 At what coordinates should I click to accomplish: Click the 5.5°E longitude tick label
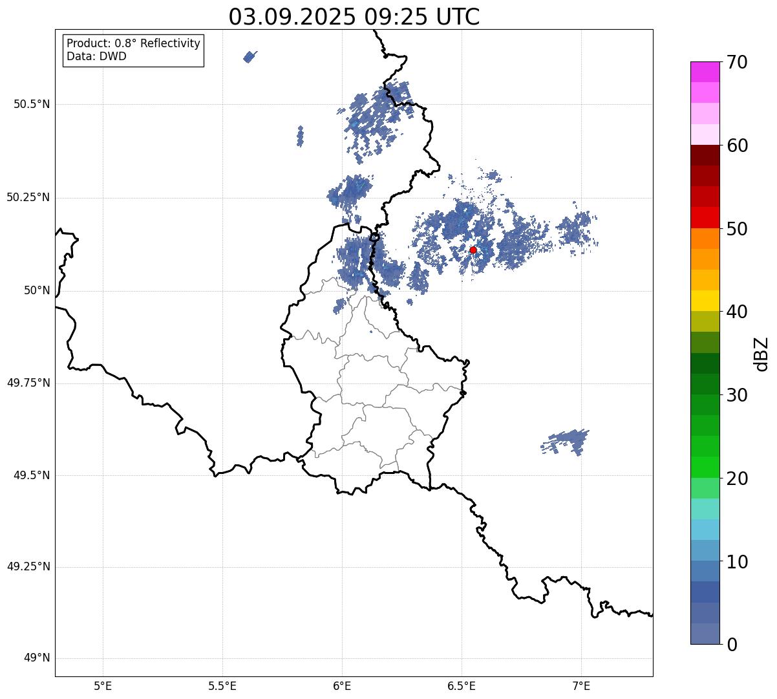(222, 685)
